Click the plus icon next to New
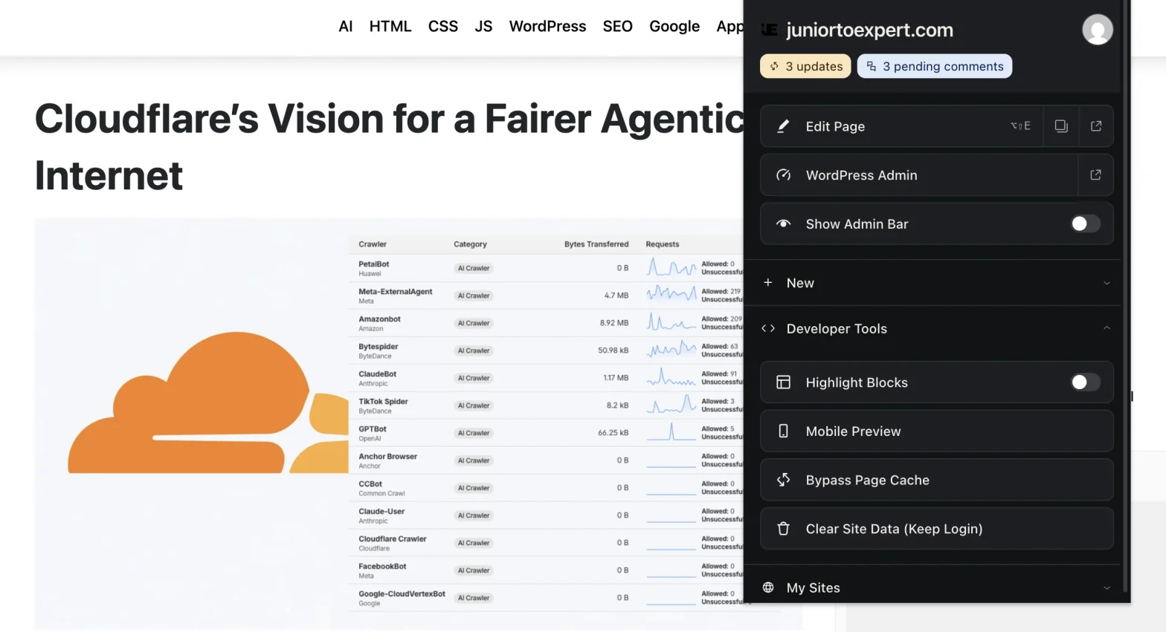 [768, 282]
